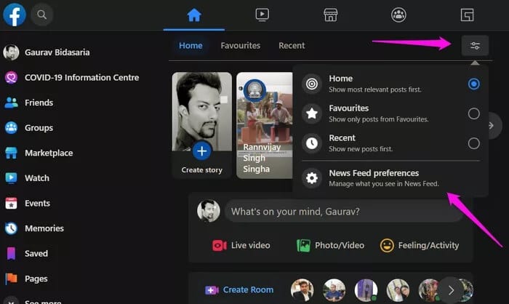Viewport: 509px width, 304px height.
Task: Switch to the Home feed tab
Action: (x=191, y=46)
